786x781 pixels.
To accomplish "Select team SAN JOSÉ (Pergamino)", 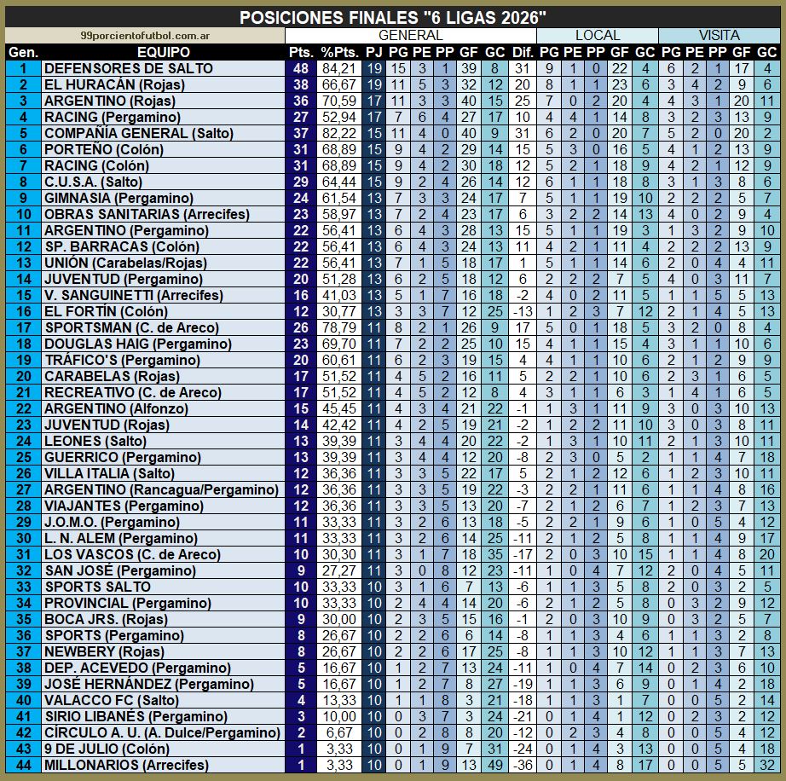I will [120, 571].
